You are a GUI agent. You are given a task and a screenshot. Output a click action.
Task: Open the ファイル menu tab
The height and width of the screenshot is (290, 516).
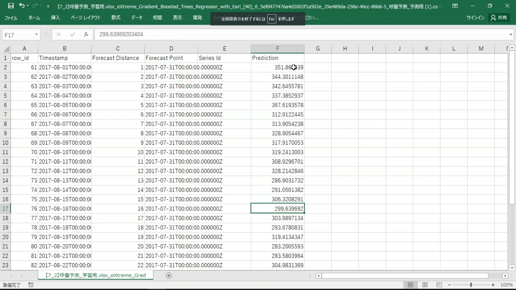click(11, 18)
